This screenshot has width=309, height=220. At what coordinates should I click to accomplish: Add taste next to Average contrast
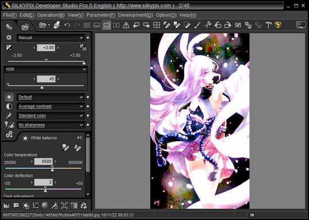pyautogui.click(x=88, y=106)
